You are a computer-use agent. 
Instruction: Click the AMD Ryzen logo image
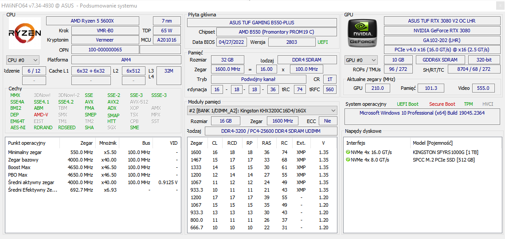click(25, 33)
